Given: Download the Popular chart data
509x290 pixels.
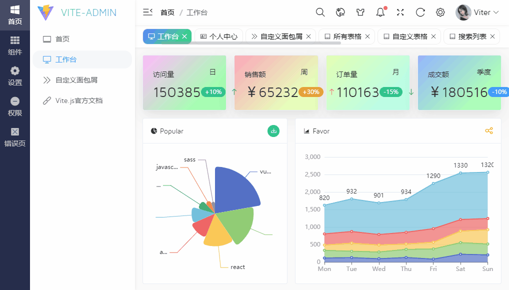Looking at the screenshot, I should pyautogui.click(x=273, y=131).
